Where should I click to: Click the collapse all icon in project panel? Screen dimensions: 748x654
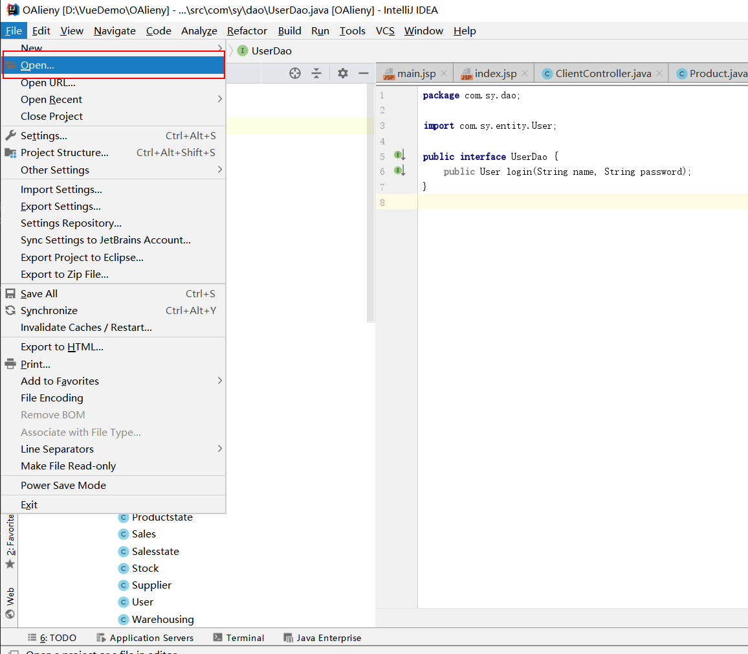point(316,73)
